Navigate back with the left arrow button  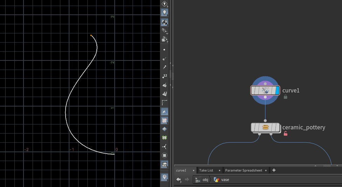179,180
